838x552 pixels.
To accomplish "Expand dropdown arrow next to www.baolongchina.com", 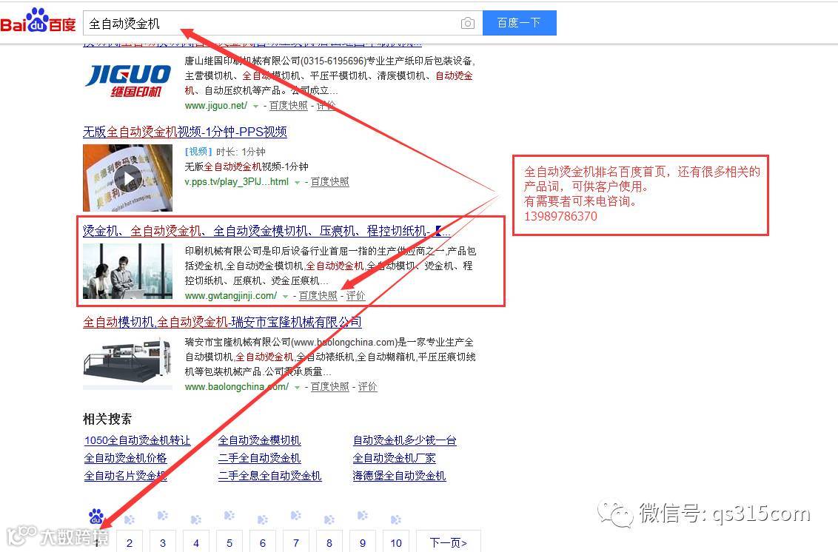I will click(x=297, y=388).
